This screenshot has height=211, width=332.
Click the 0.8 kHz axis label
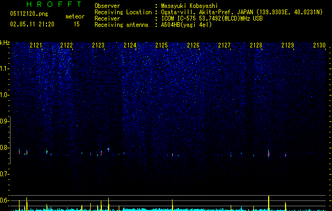(x=5, y=148)
